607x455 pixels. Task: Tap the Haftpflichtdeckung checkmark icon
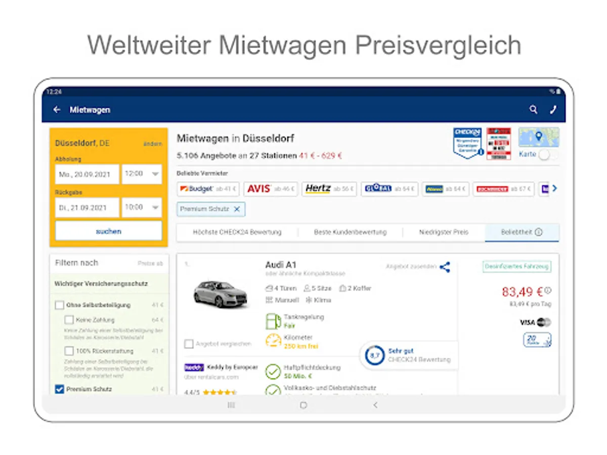point(273,372)
